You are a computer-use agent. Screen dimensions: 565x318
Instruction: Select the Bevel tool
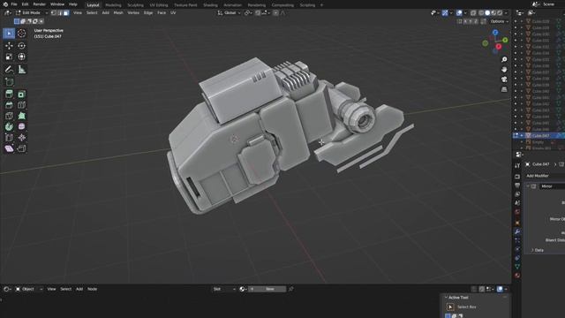pyautogui.click(x=9, y=105)
